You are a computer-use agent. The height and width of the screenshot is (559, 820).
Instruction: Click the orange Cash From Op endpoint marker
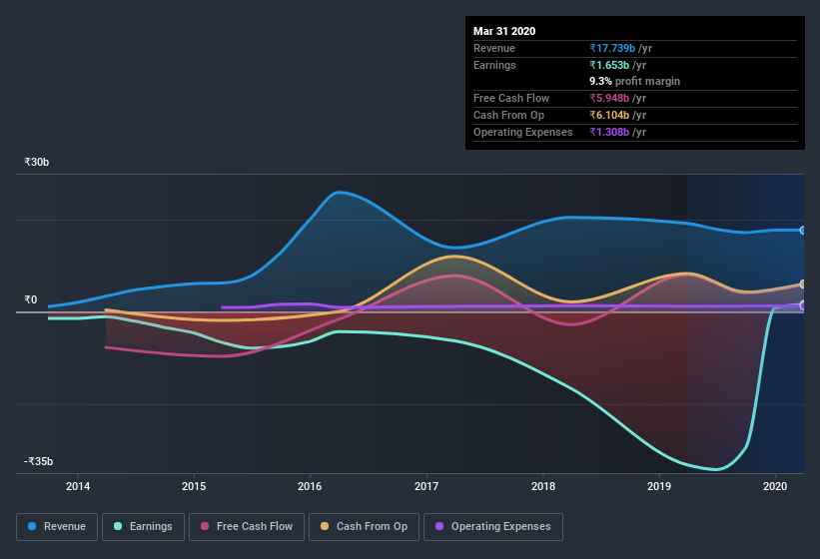pyautogui.click(x=802, y=284)
